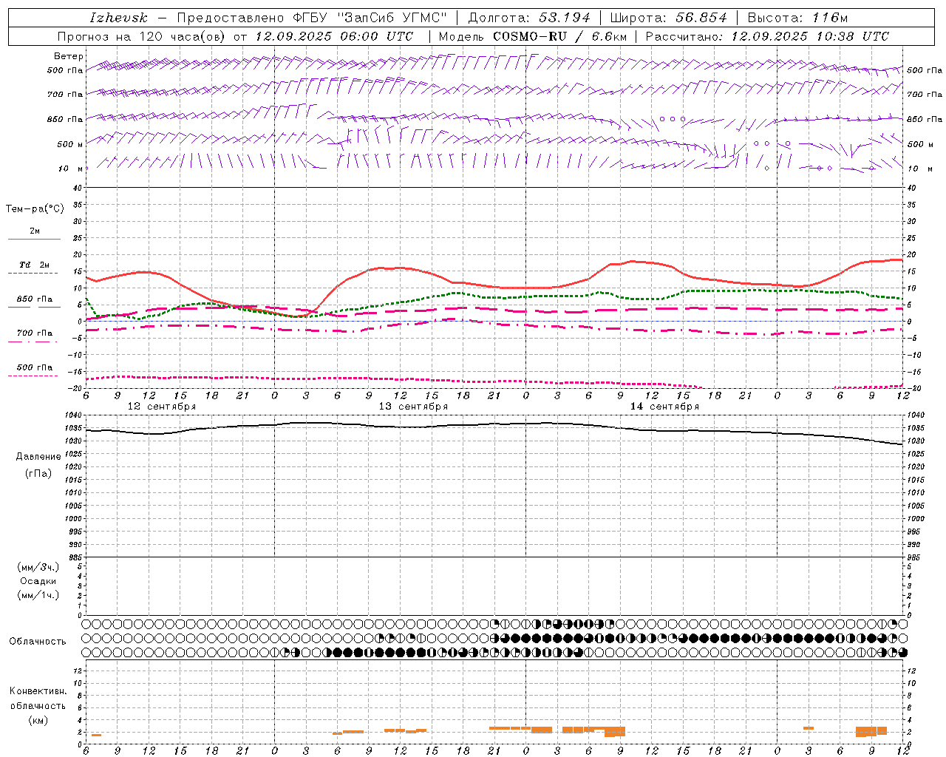Click the (км) convective cloud unit label

click(38, 719)
